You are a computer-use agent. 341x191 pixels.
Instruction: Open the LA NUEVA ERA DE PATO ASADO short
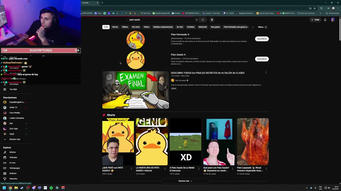click(x=152, y=142)
